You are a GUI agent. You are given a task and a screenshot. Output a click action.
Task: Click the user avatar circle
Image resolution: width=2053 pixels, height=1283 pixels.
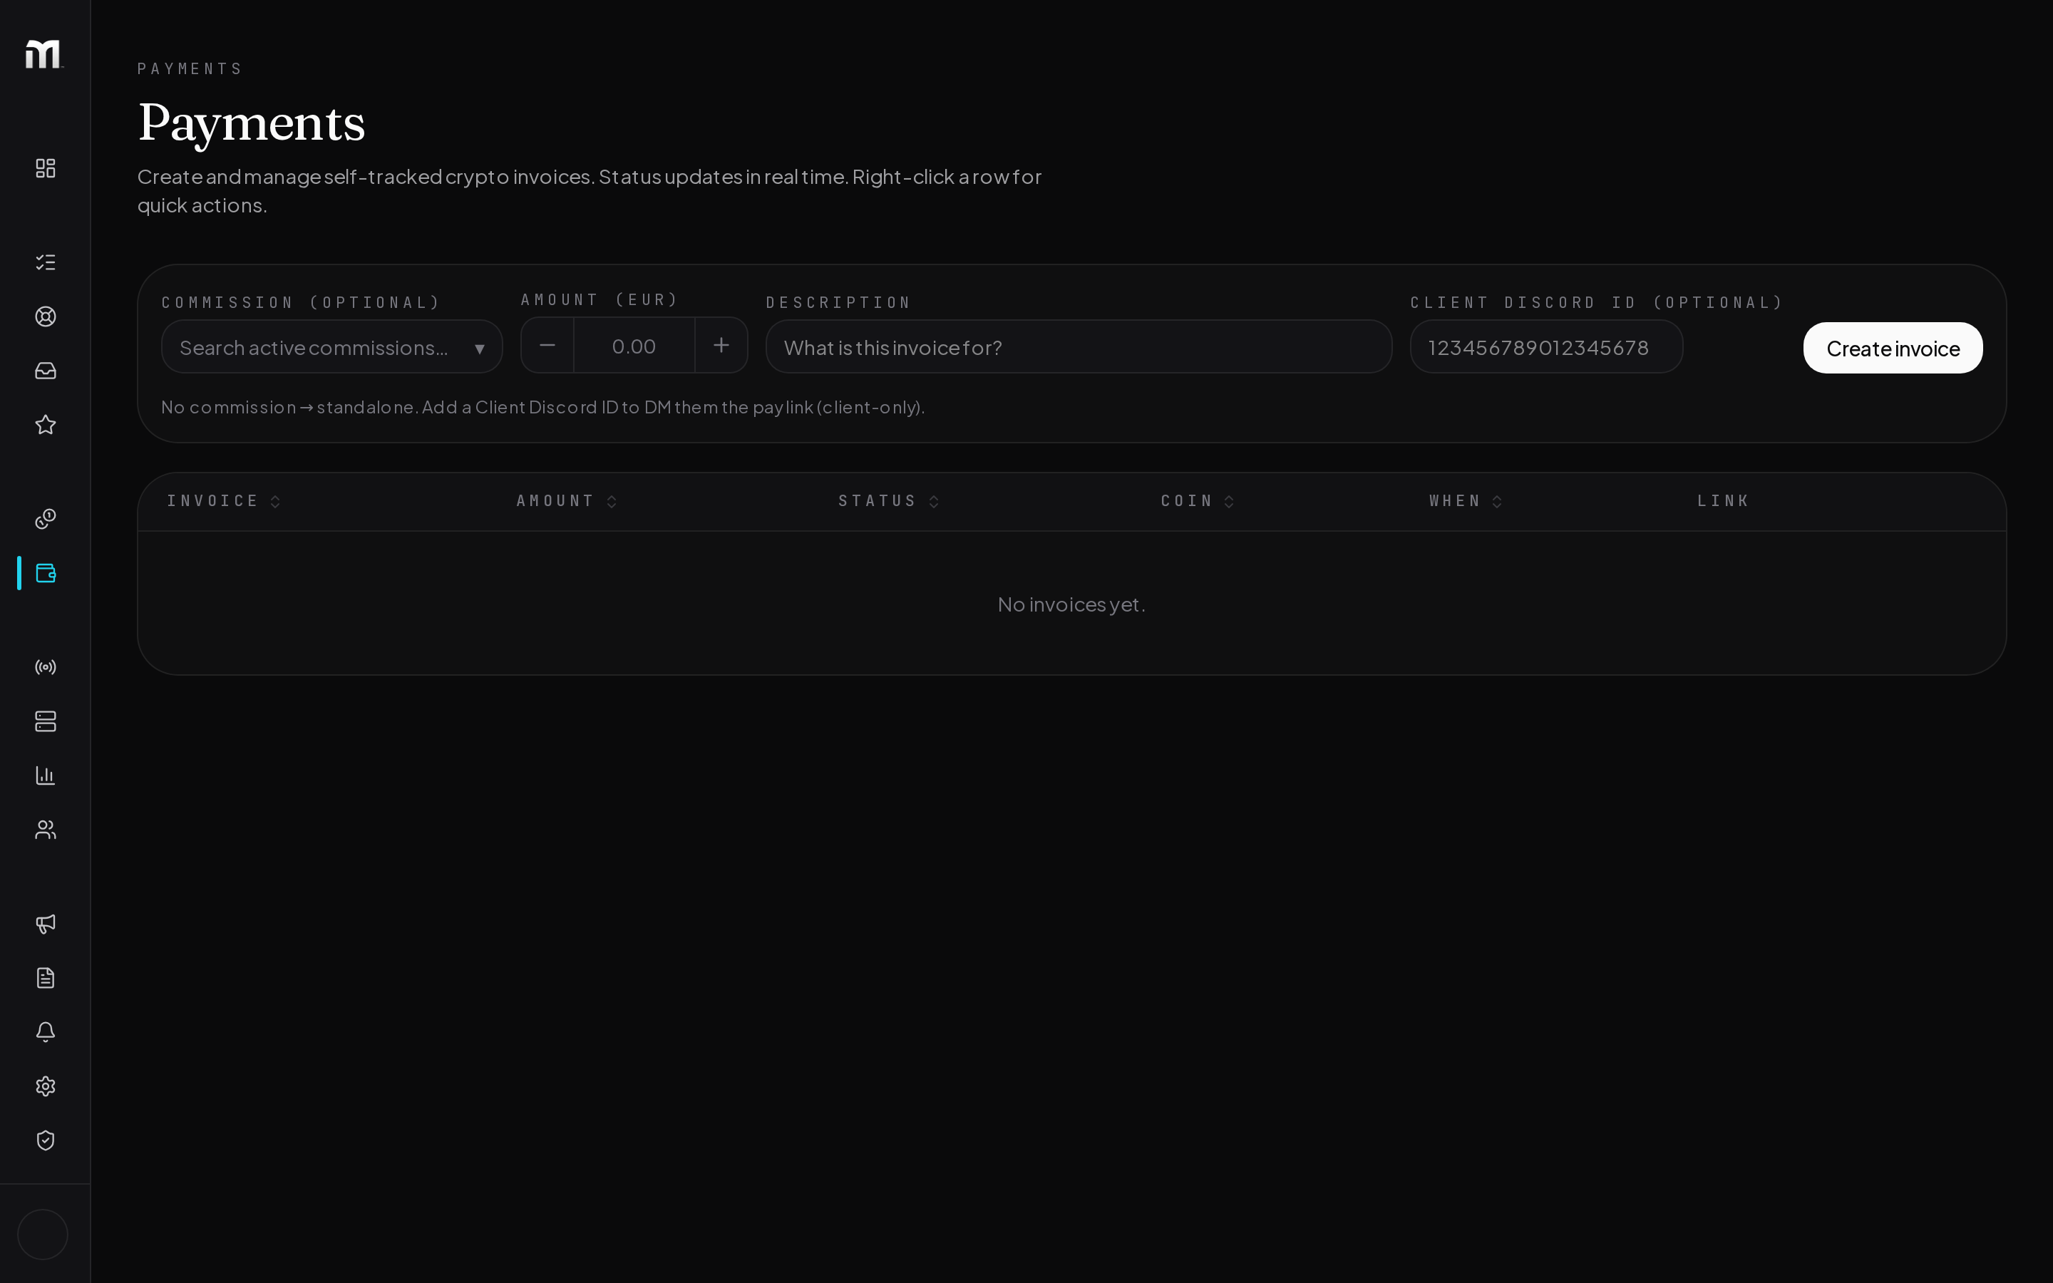pos(43,1235)
